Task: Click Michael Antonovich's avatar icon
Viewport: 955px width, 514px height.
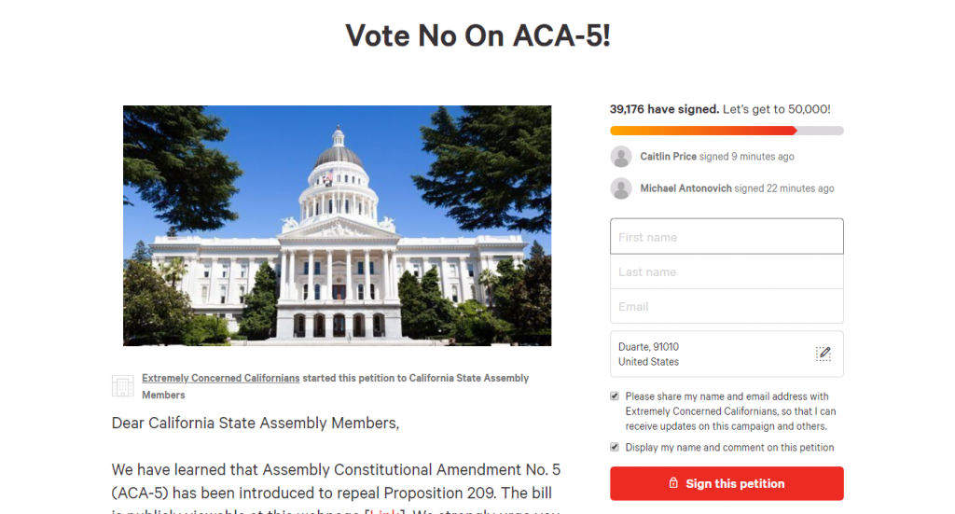Action: [x=621, y=188]
